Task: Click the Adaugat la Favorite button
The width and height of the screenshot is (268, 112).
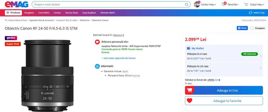Action: click(224, 101)
